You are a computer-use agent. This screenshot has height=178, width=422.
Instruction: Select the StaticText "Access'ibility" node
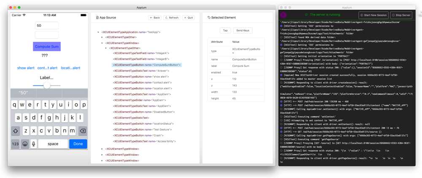point(144,141)
